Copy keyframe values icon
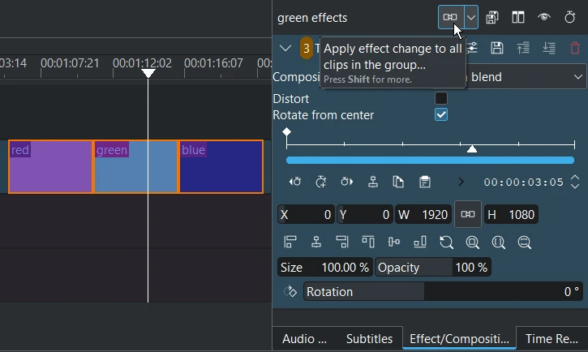588x352 pixels. (x=399, y=182)
